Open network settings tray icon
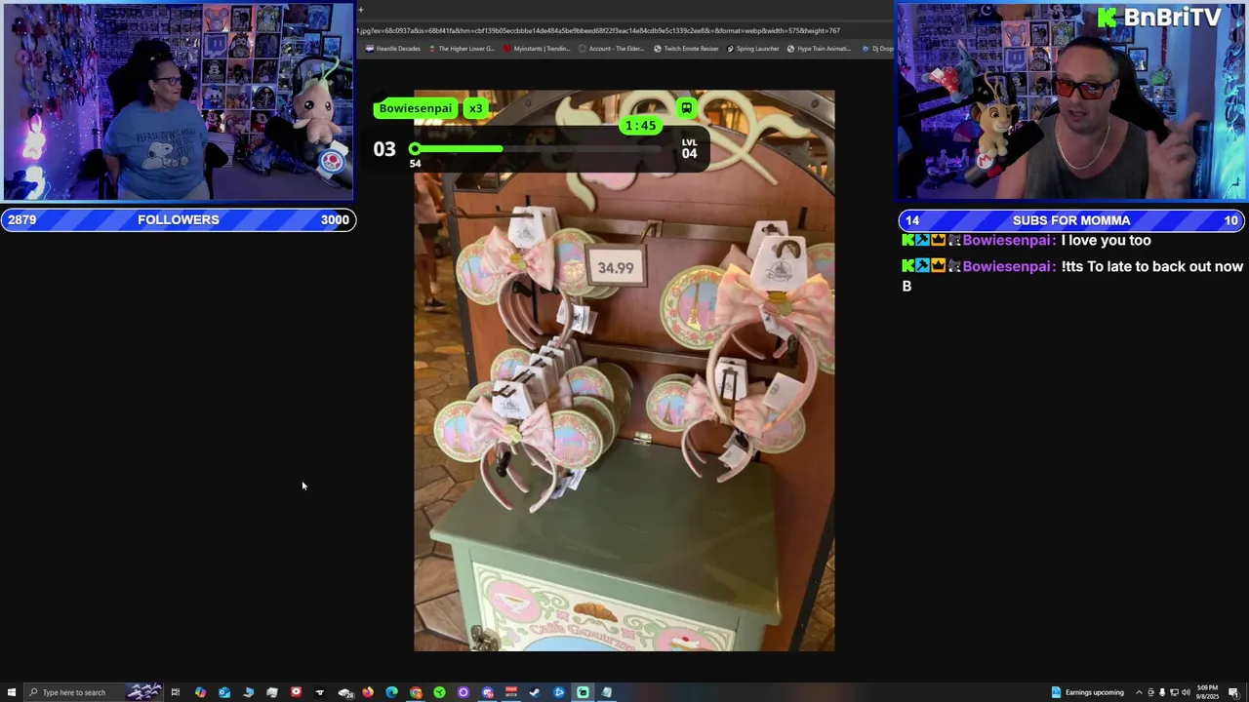The height and width of the screenshot is (702, 1249). [1174, 692]
